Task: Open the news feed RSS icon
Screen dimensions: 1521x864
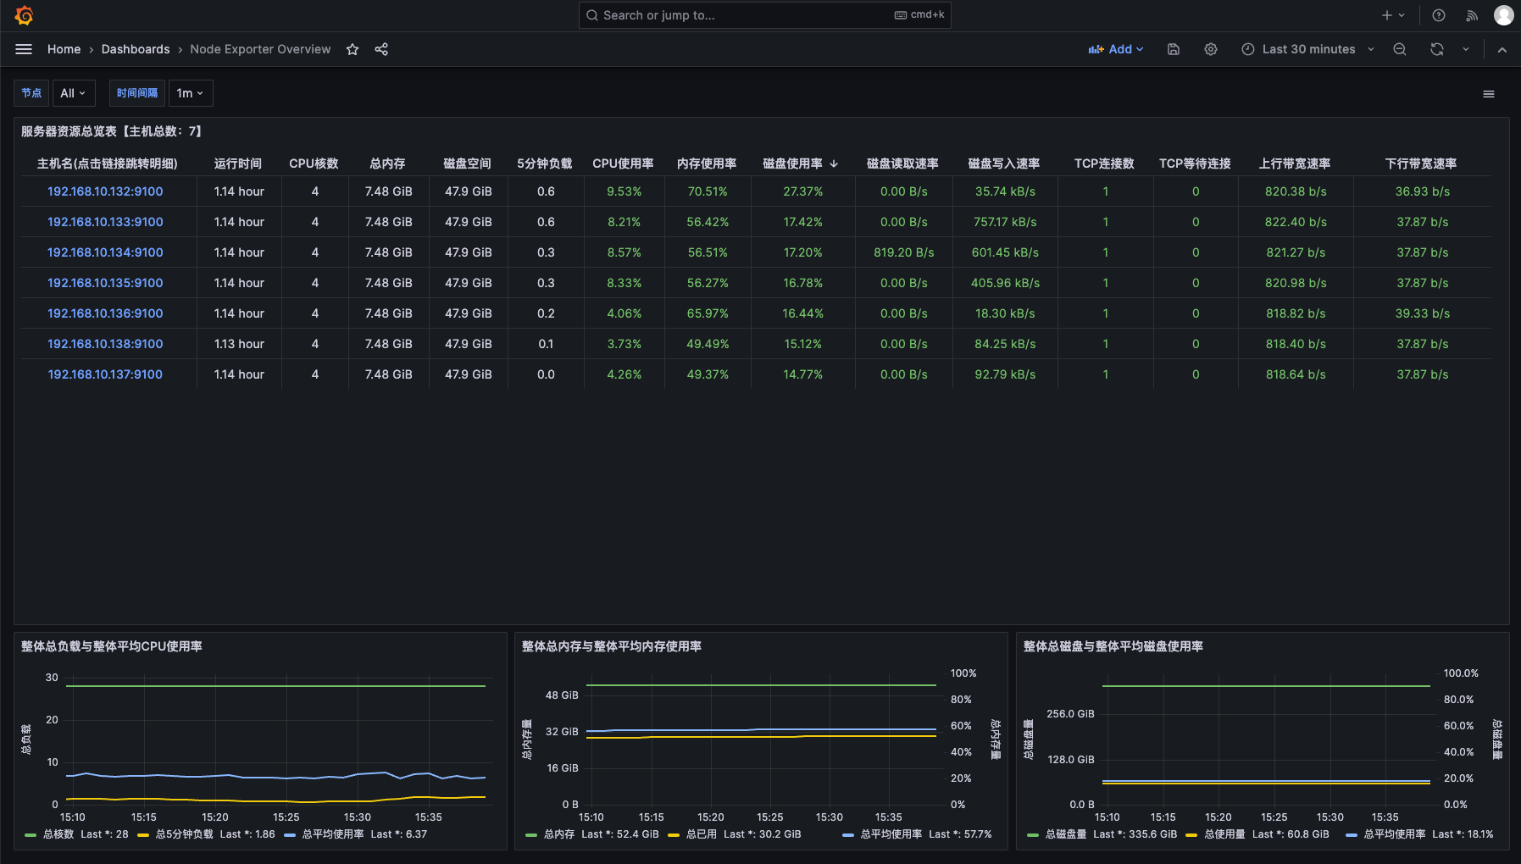Action: point(1472,15)
